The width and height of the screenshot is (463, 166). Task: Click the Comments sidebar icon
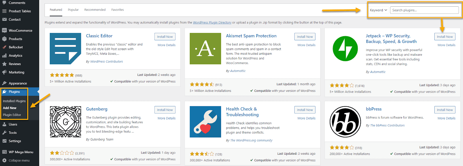coord(4,3)
